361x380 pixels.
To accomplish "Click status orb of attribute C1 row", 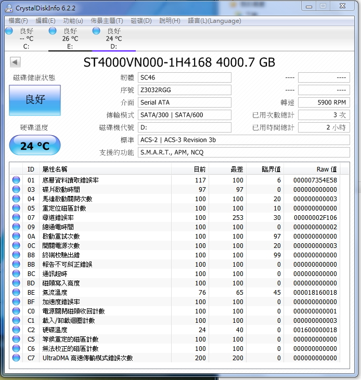I will (x=16, y=320).
